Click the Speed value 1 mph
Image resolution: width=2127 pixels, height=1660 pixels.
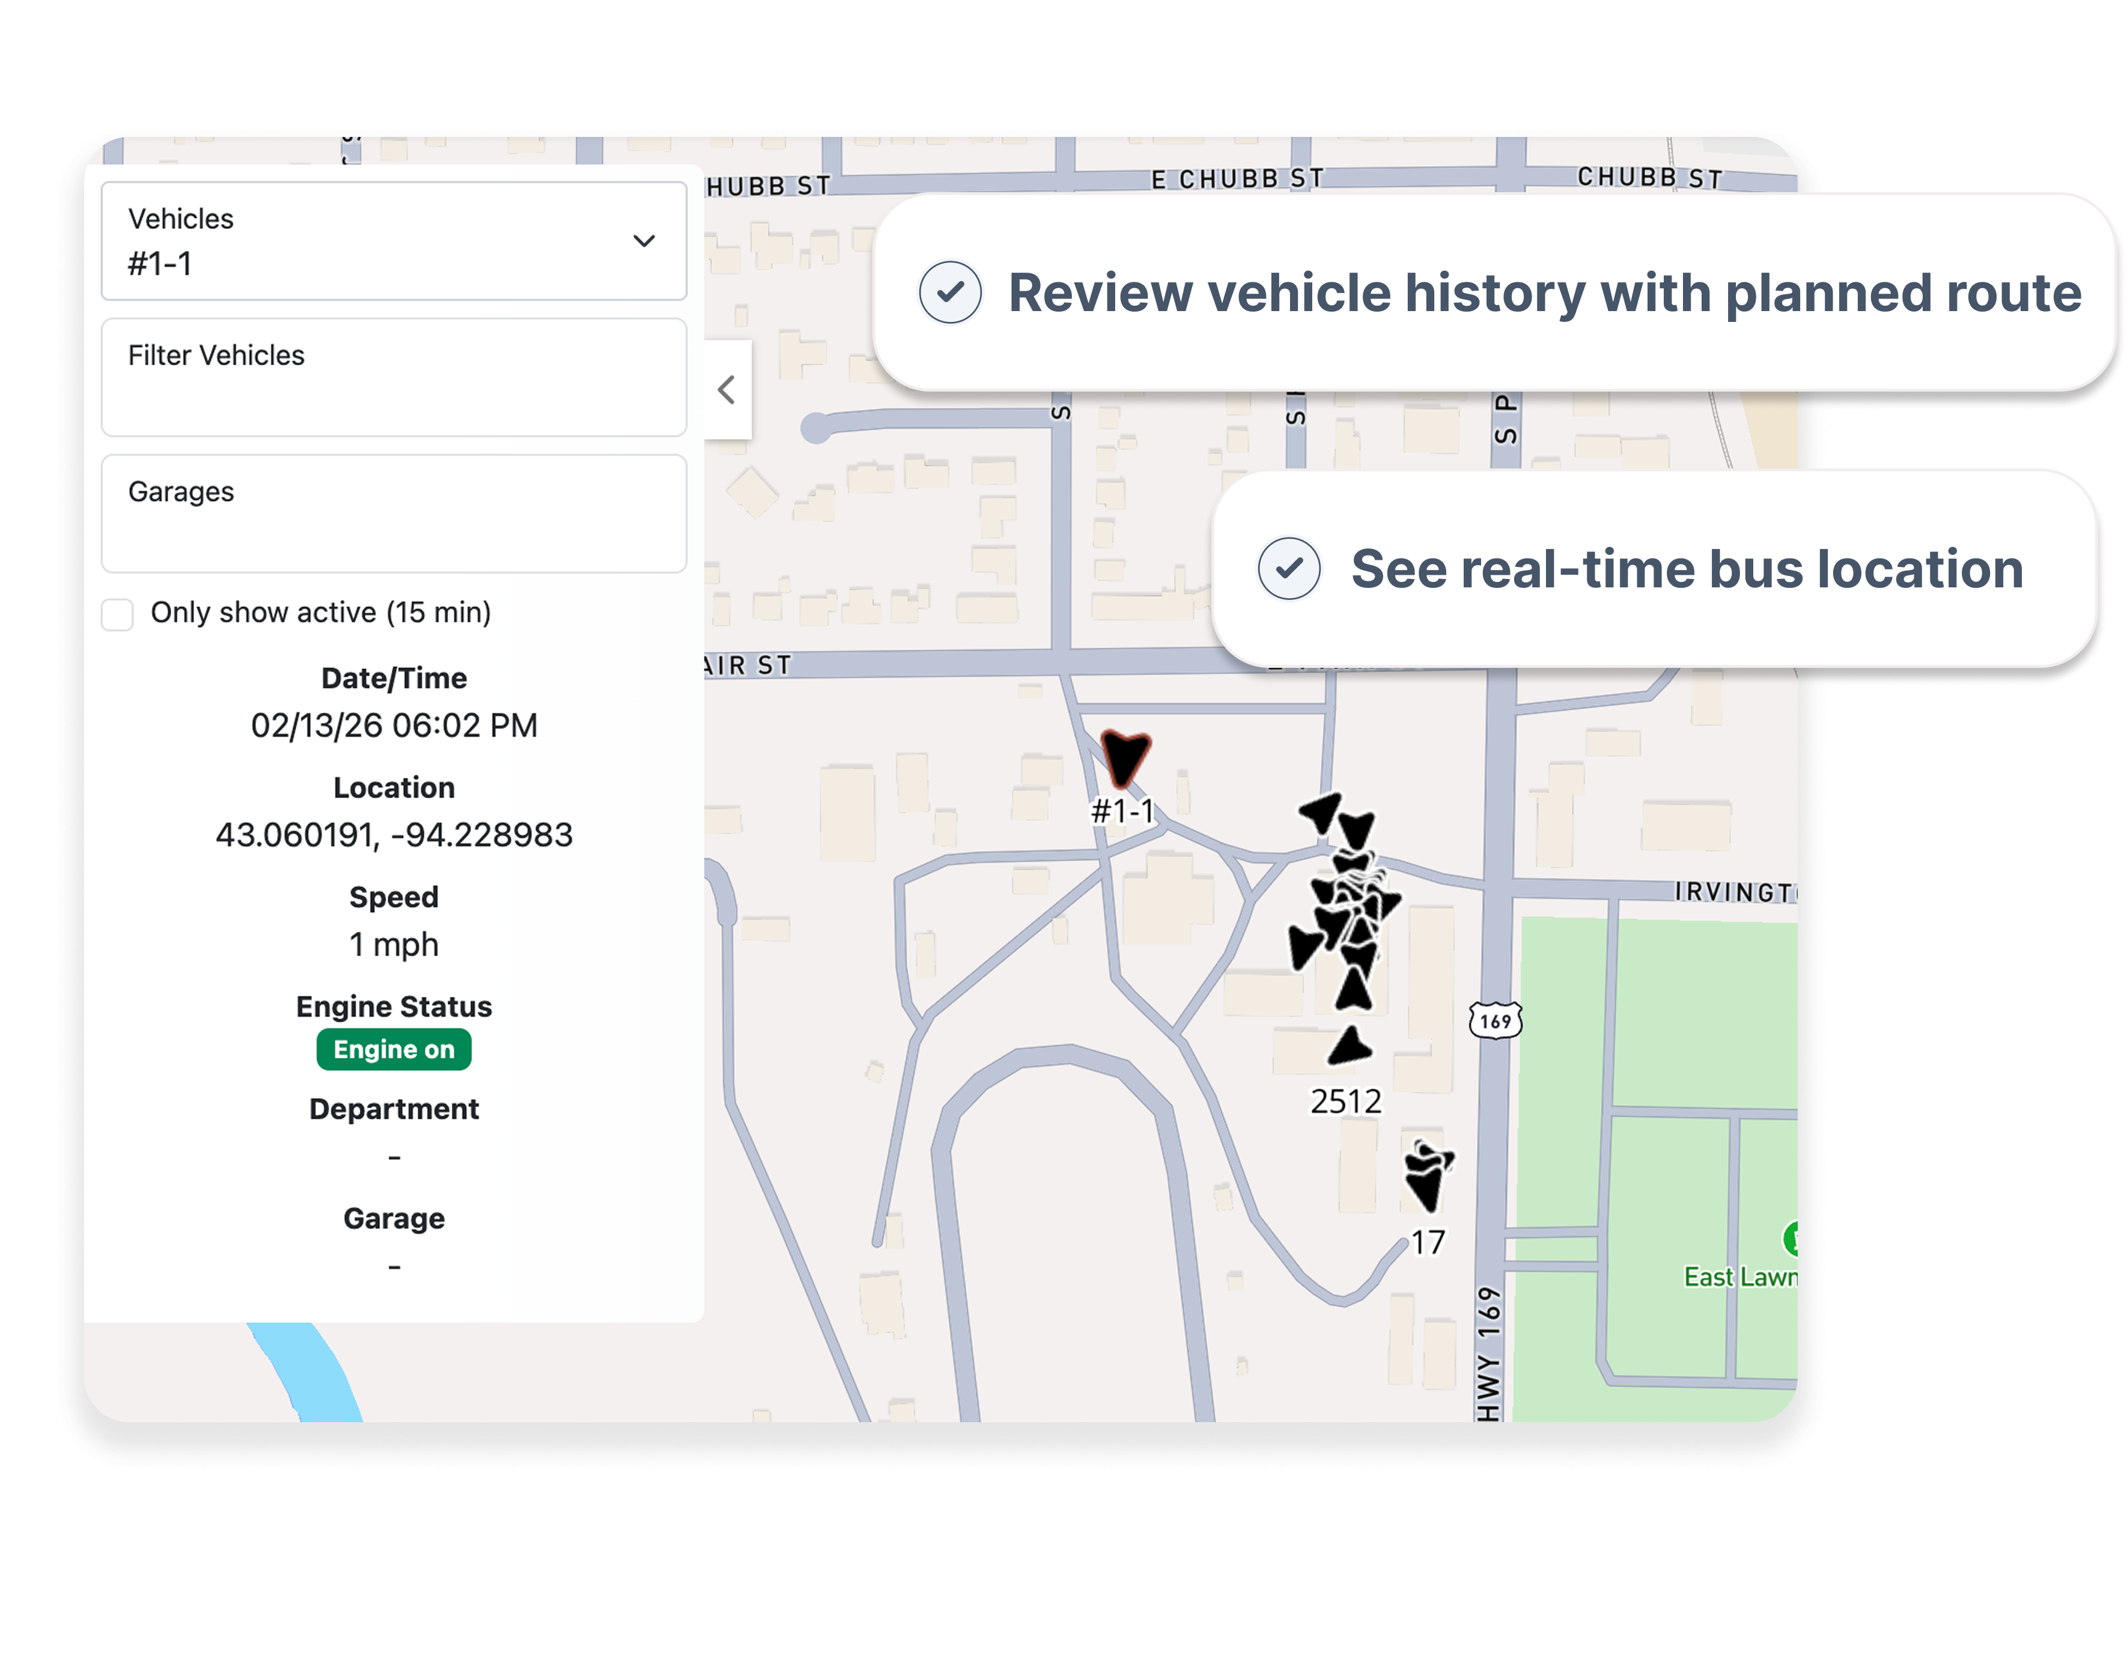point(394,944)
